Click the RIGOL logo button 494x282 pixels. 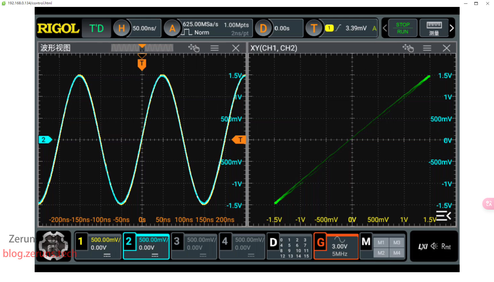click(58, 28)
